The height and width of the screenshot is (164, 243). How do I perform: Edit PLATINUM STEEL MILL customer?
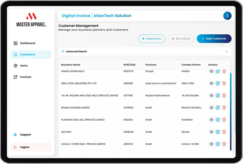coord(218,119)
